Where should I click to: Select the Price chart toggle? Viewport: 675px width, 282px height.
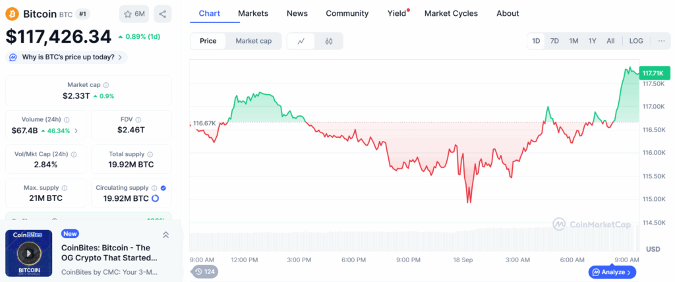[x=208, y=42]
